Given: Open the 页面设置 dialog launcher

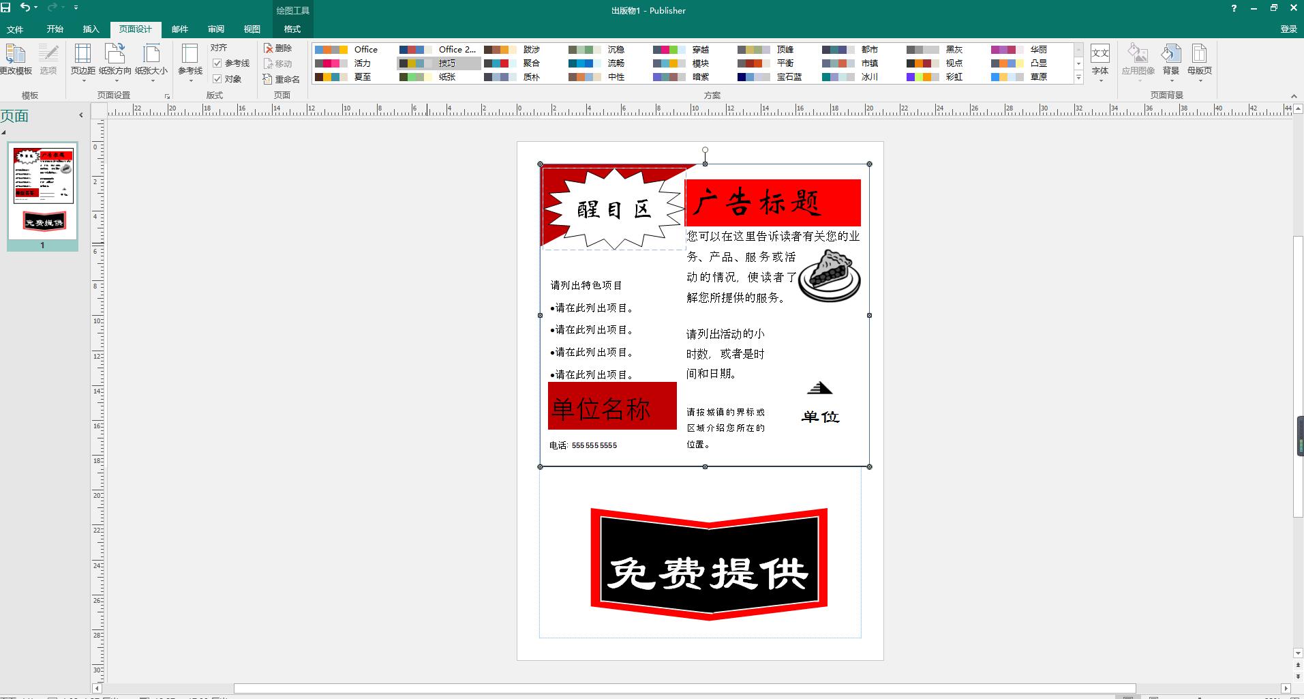Looking at the screenshot, I should [166, 95].
